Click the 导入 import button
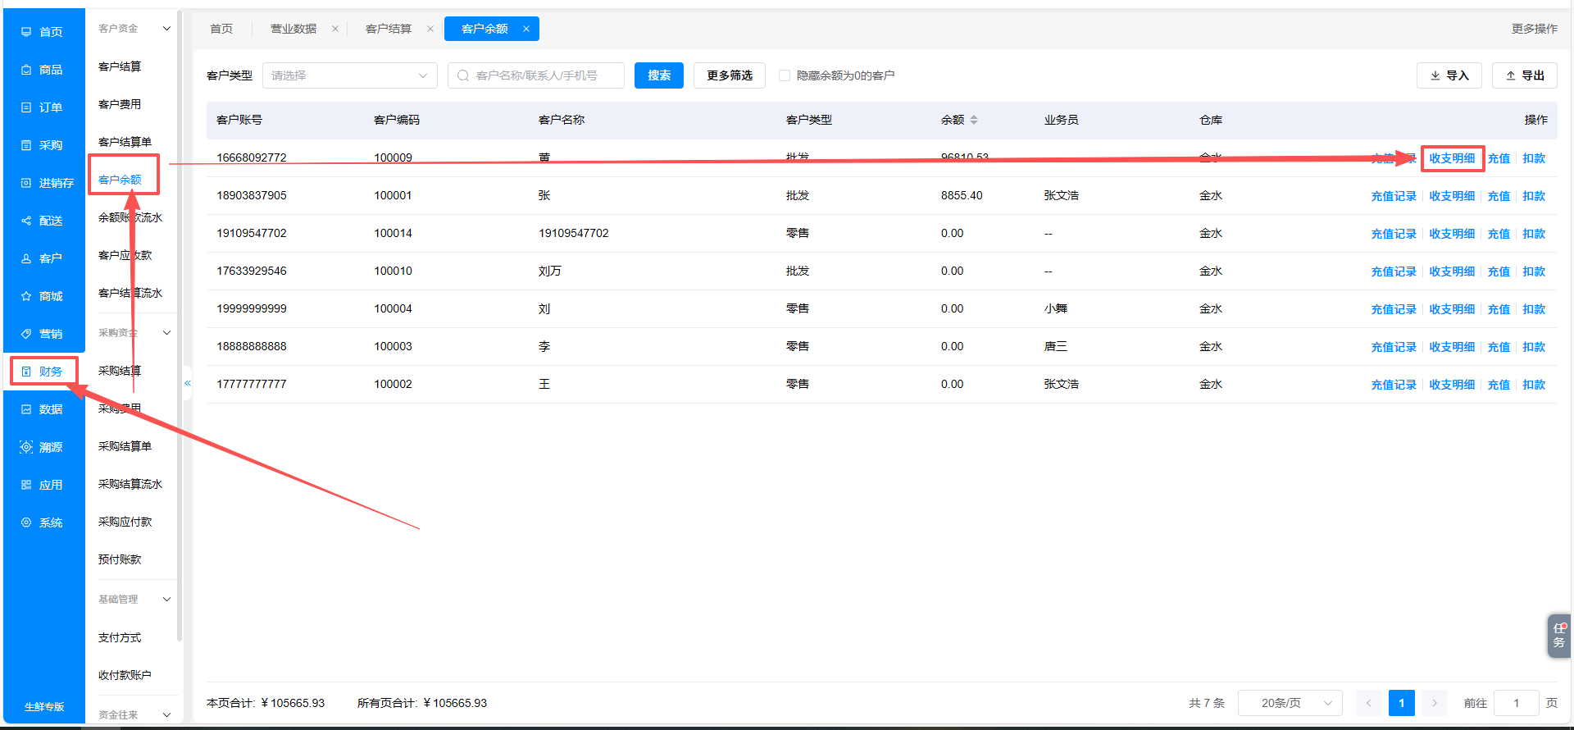 1449,75
